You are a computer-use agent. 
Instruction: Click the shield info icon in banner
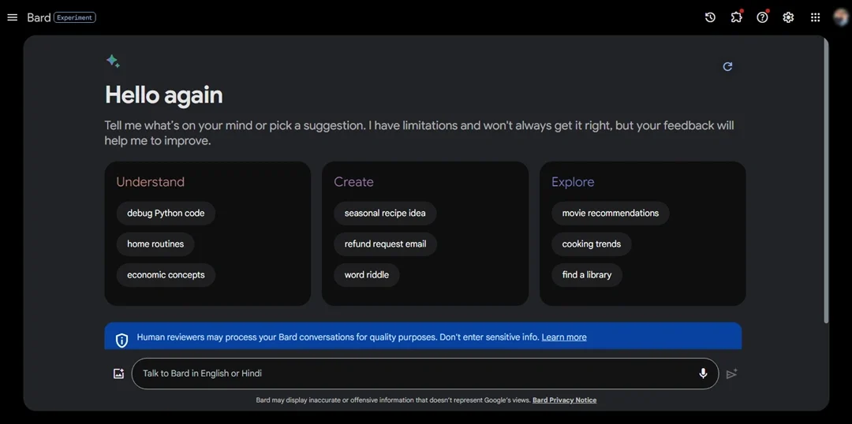pyautogui.click(x=121, y=340)
